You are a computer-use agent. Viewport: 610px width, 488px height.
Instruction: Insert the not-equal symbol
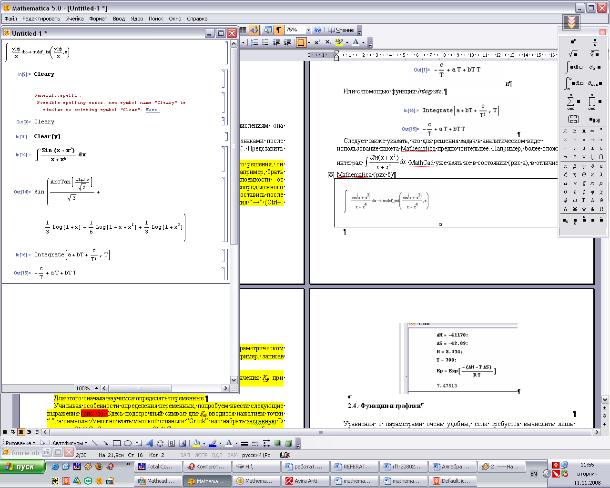point(574,148)
